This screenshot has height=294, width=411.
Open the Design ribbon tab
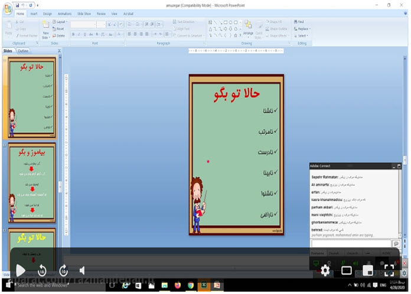coord(47,14)
